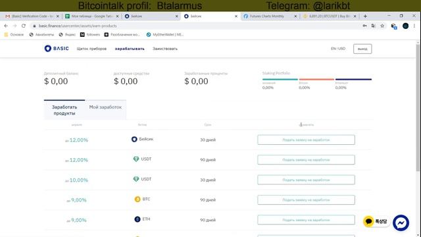Screen dimensions: 421x237
Task: Reload the page with the refresh icon
Action: (x=24, y=26)
